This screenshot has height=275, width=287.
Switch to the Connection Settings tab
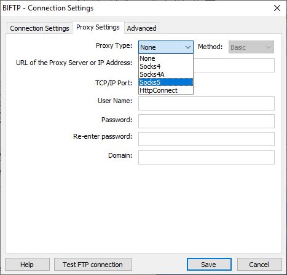pyautogui.click(x=39, y=28)
